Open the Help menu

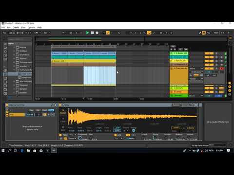39,27
